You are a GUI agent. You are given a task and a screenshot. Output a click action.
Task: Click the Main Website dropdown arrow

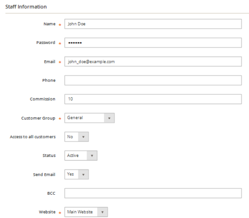[102, 212]
